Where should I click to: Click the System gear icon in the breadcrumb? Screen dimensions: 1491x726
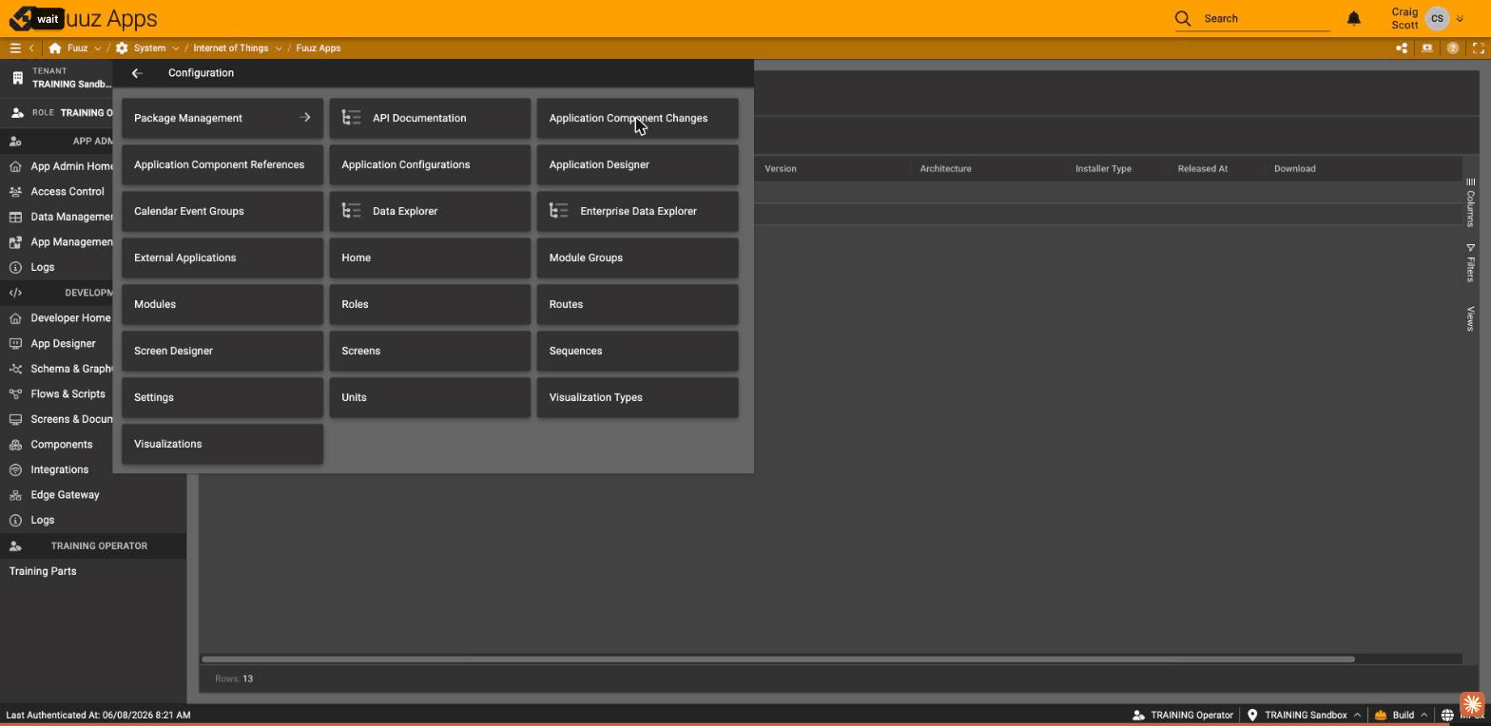(x=122, y=48)
